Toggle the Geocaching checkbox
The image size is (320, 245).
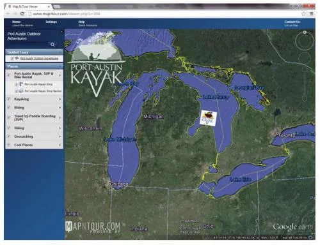coord(9,137)
